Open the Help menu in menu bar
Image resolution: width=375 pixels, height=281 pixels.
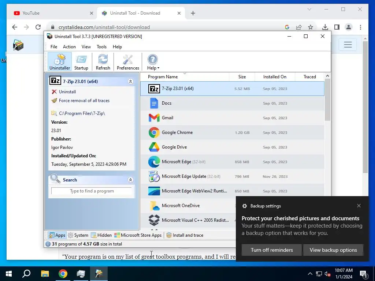pos(117,47)
